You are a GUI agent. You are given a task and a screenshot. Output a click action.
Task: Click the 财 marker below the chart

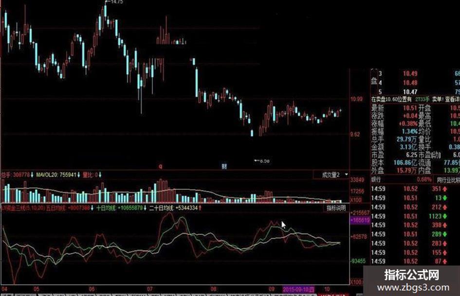pos(224,166)
